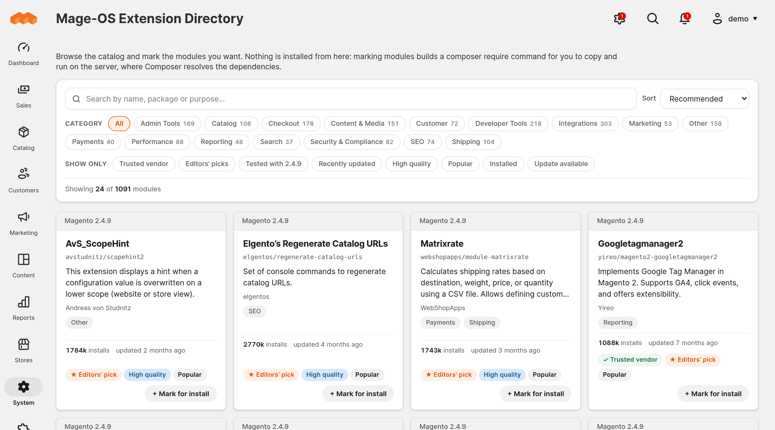Filter by Marketing 53 category chip
The image size is (775, 430).
click(650, 124)
